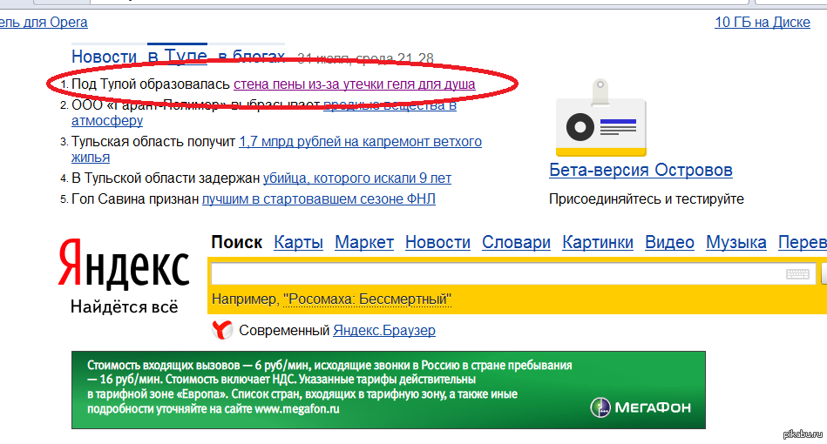
Task: Open Картинки image search
Action: point(597,243)
